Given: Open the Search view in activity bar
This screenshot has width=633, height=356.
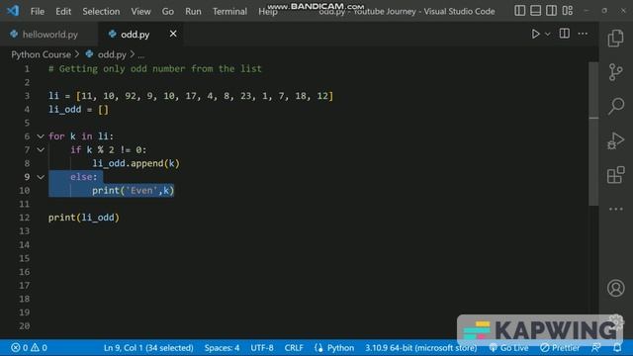Looking at the screenshot, I should point(616,106).
